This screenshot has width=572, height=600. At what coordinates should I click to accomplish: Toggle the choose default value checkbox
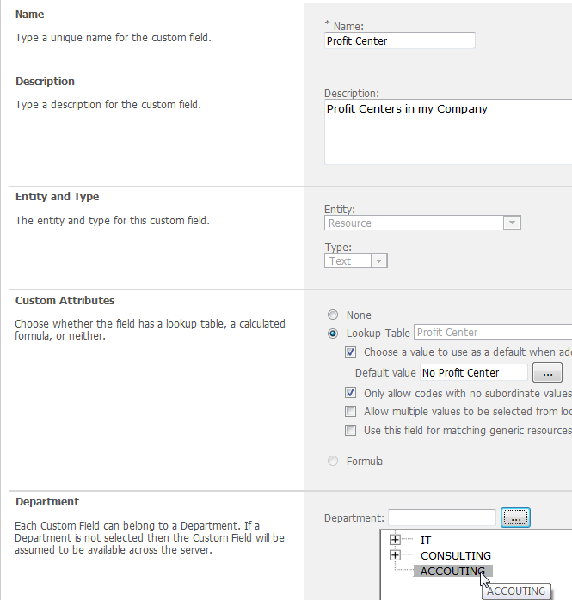(351, 352)
